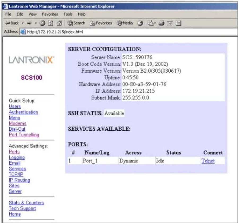Open the Logging link

(17, 157)
